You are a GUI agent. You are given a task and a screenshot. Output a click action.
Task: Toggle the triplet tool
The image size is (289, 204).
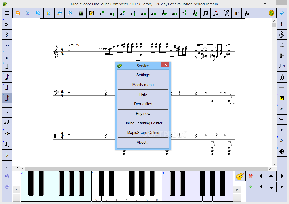(x=7, y=134)
